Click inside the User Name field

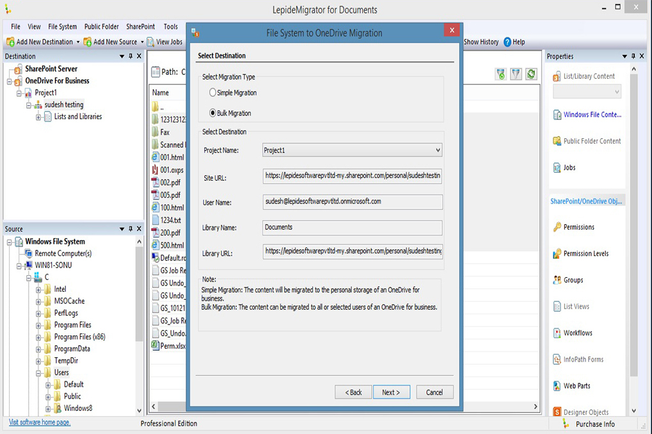(x=351, y=202)
